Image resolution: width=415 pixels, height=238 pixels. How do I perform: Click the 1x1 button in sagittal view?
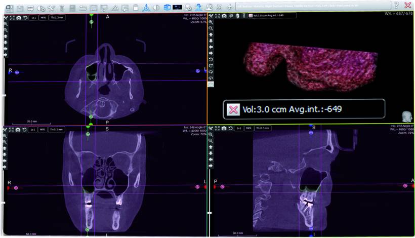[239, 129]
